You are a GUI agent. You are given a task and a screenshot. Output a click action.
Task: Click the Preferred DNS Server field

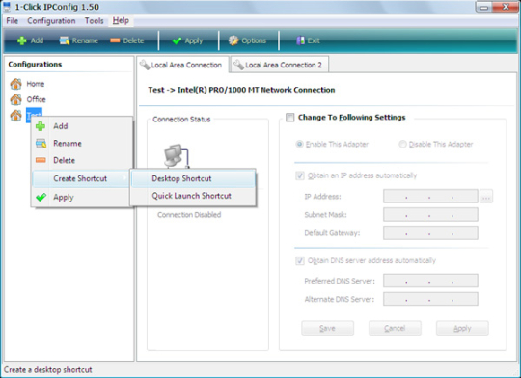click(x=430, y=281)
